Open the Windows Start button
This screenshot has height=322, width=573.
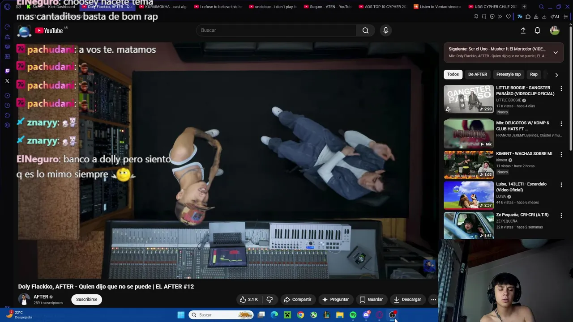181,315
